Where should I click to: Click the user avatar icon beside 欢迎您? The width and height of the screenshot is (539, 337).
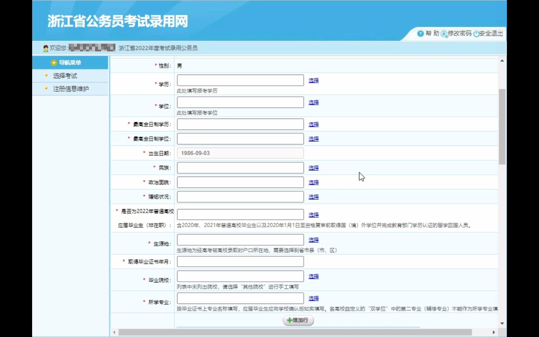46,48
